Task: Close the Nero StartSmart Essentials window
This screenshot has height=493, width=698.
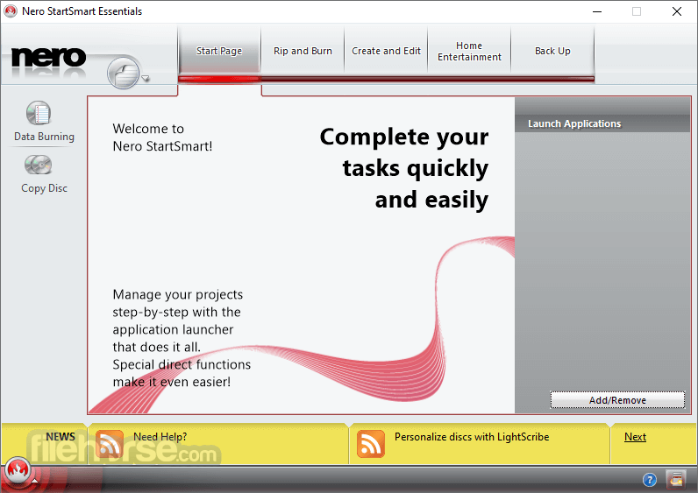Action: [677, 11]
